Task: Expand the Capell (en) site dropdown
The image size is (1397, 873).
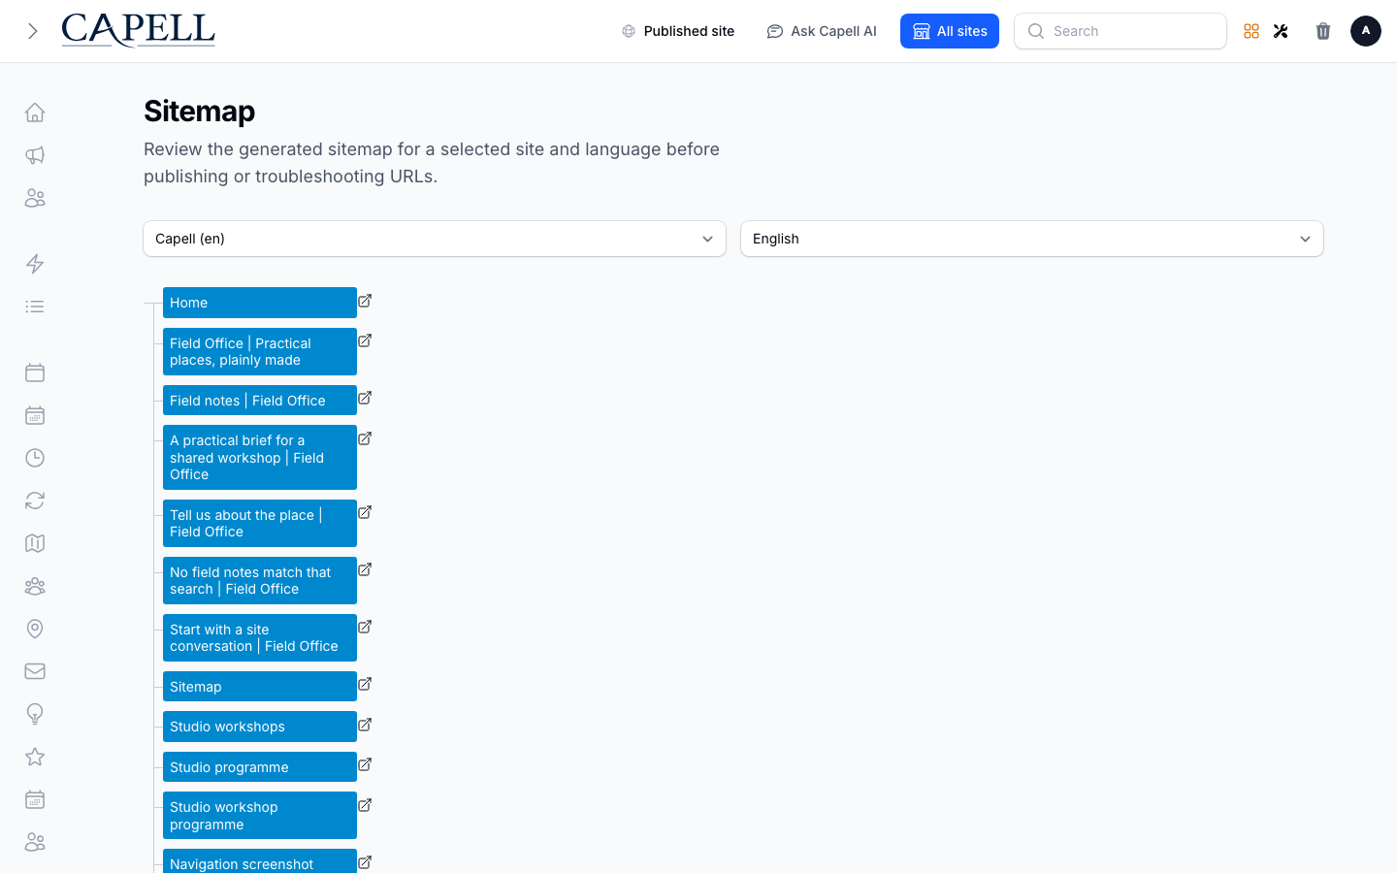Action: coord(435,239)
